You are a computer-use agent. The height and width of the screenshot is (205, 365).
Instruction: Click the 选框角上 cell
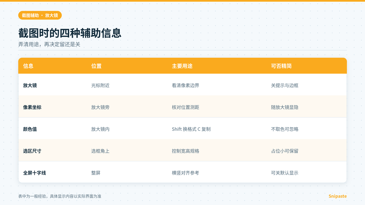point(100,151)
